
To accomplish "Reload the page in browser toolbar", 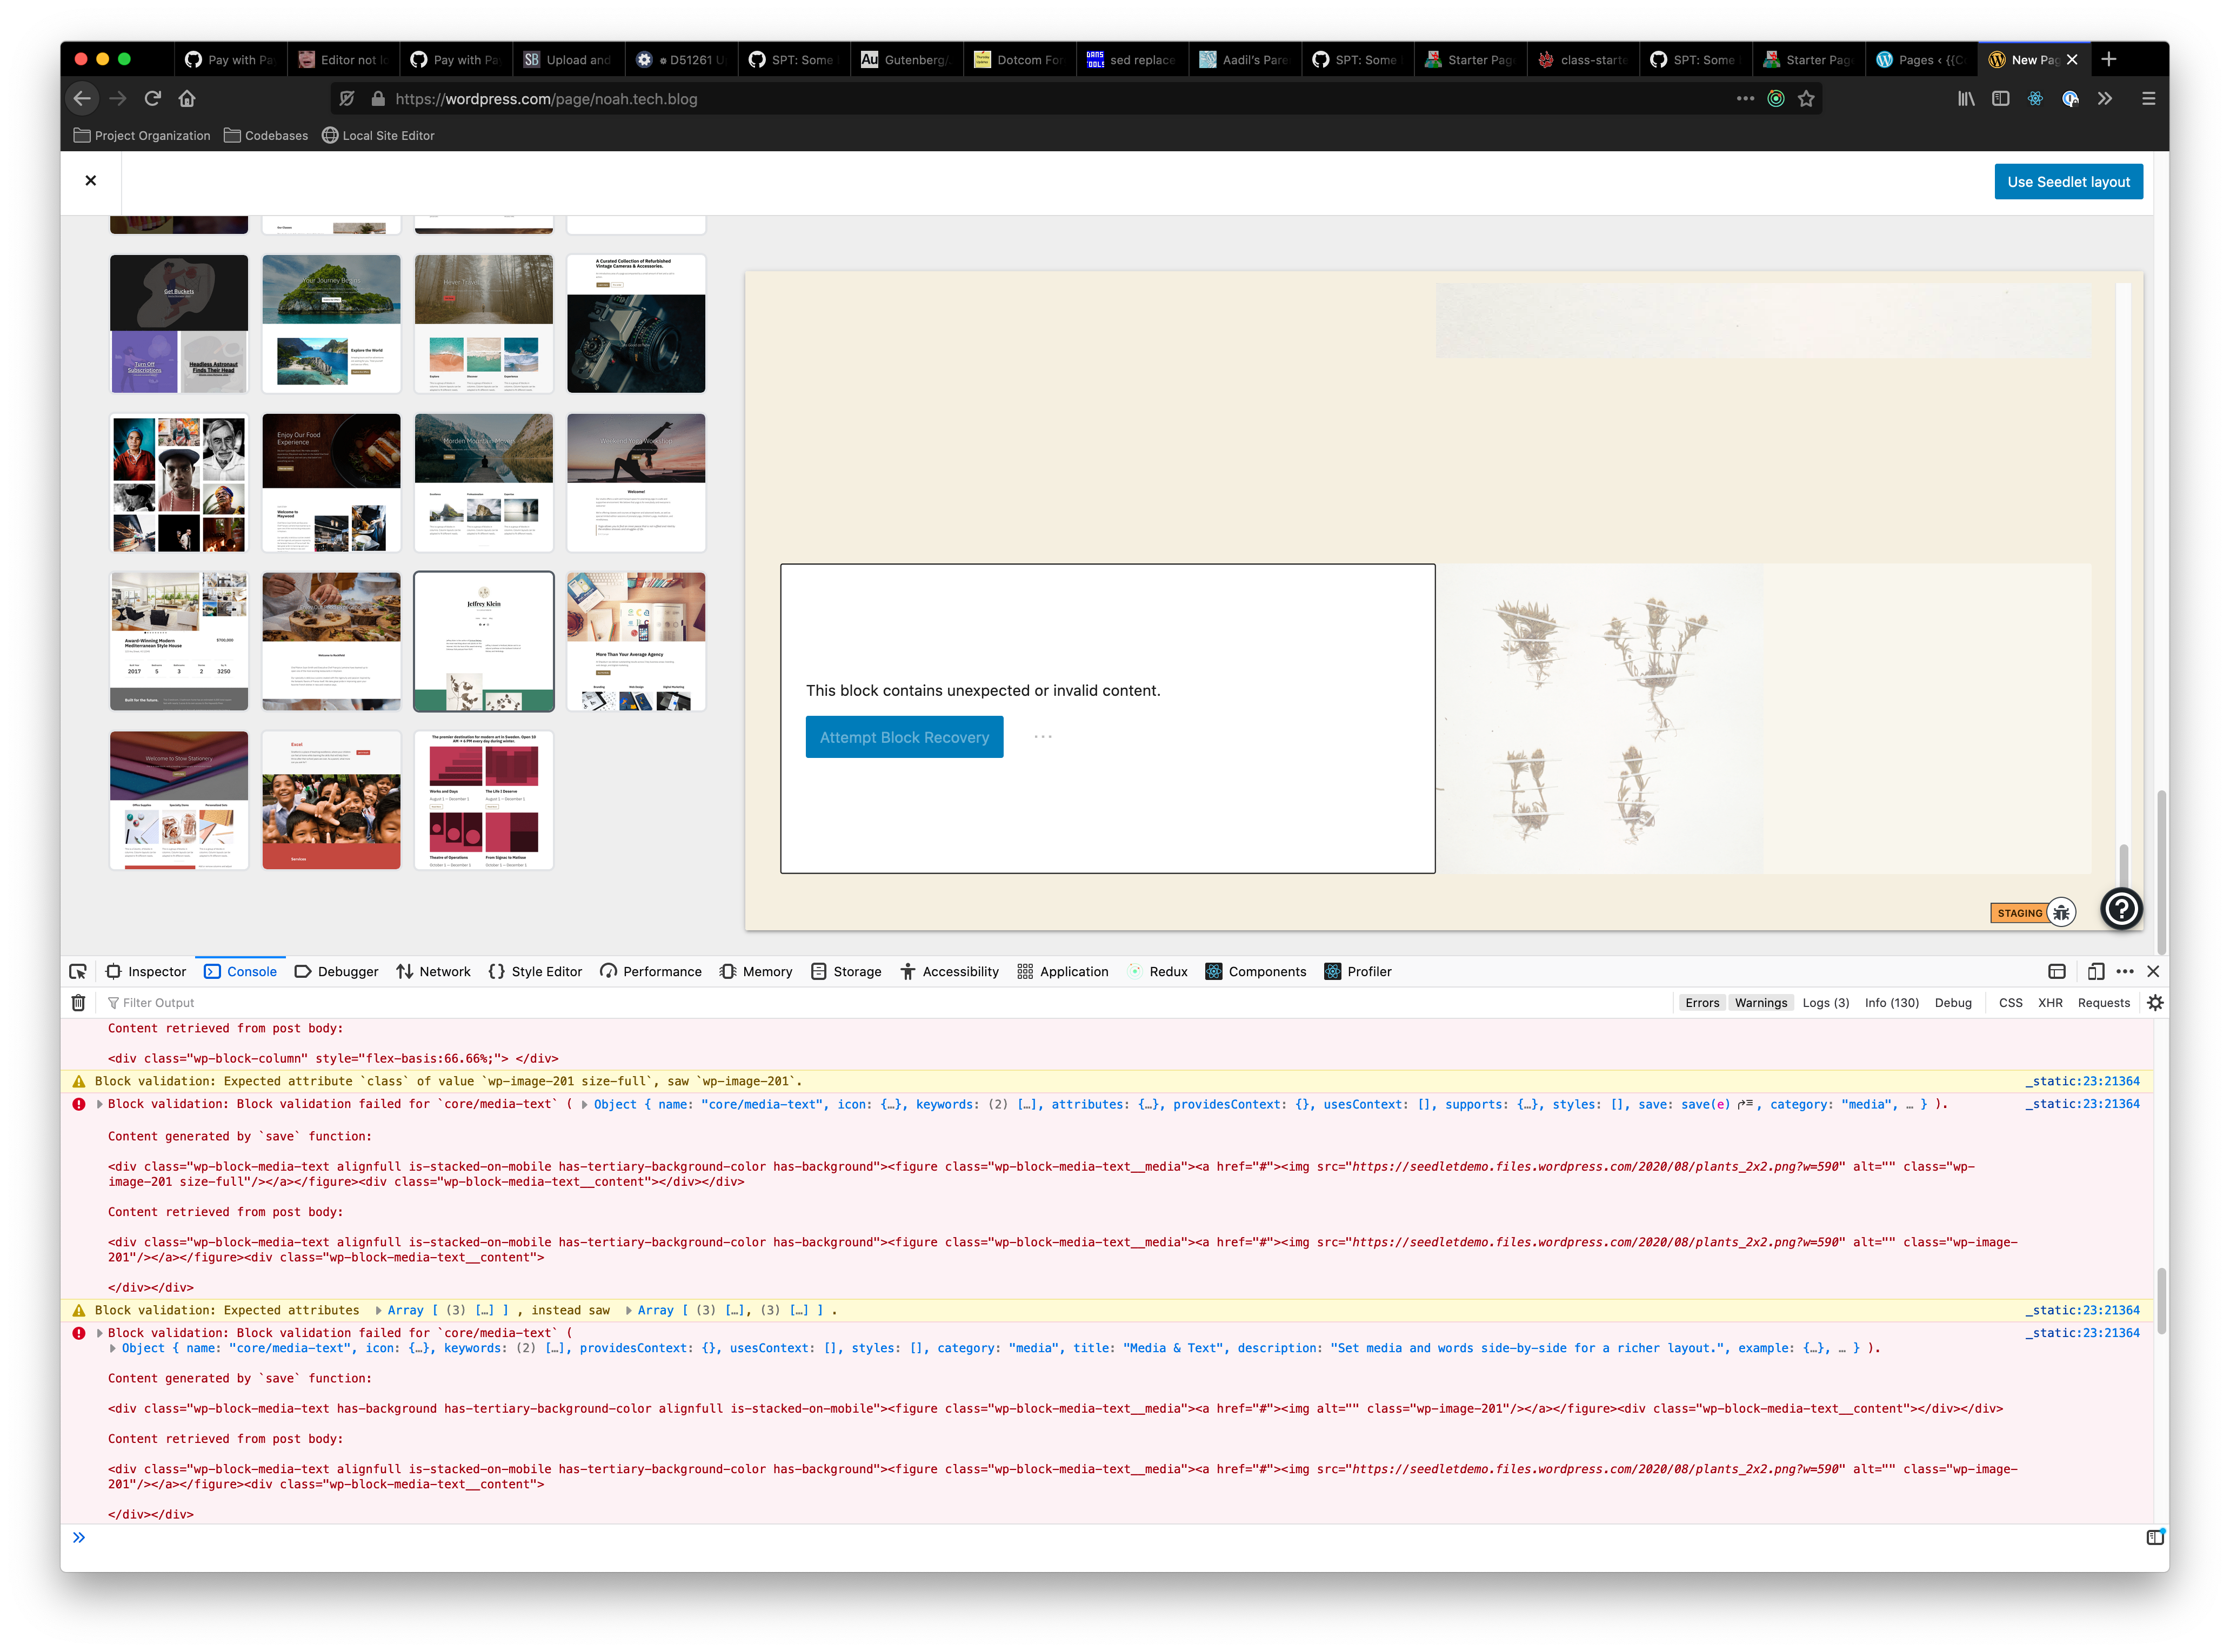I will pos(152,98).
